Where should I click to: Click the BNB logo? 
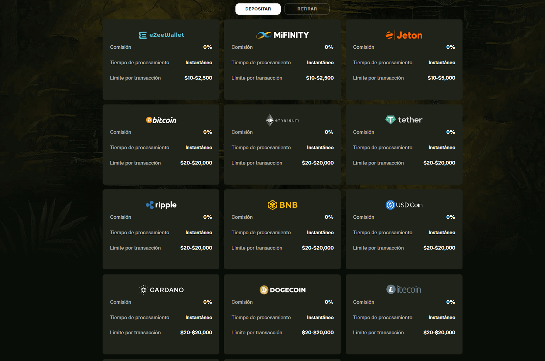pos(282,205)
